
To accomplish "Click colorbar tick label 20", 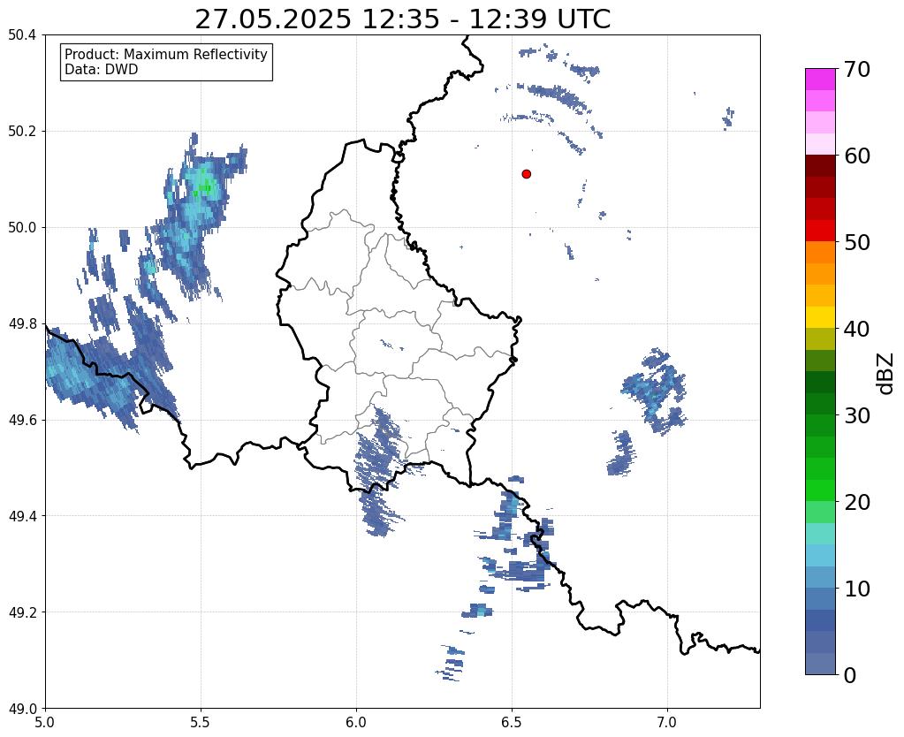I will coord(857,502).
